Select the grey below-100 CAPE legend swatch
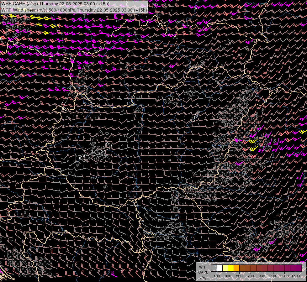 [214, 268]
